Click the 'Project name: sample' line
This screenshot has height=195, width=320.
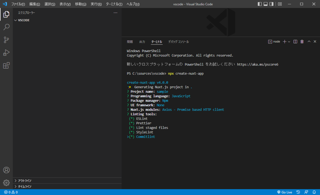point(147,92)
